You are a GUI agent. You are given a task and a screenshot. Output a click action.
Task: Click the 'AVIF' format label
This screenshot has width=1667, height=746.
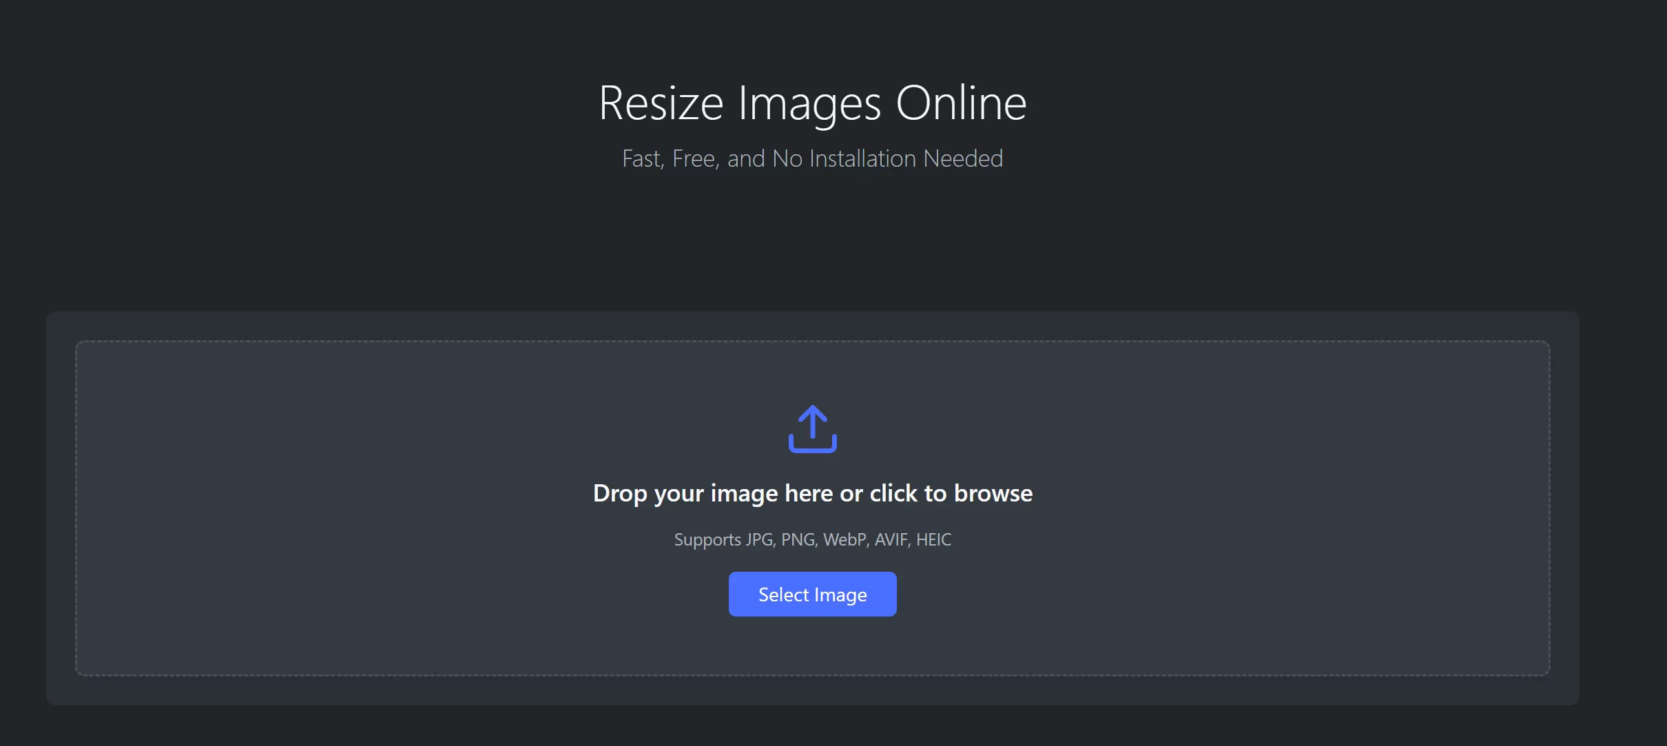891,539
